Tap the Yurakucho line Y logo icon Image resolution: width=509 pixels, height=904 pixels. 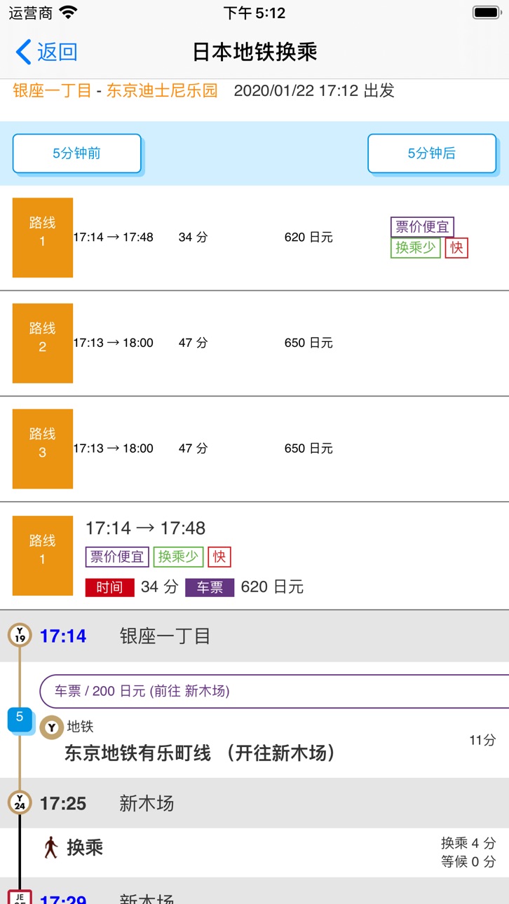[51, 727]
